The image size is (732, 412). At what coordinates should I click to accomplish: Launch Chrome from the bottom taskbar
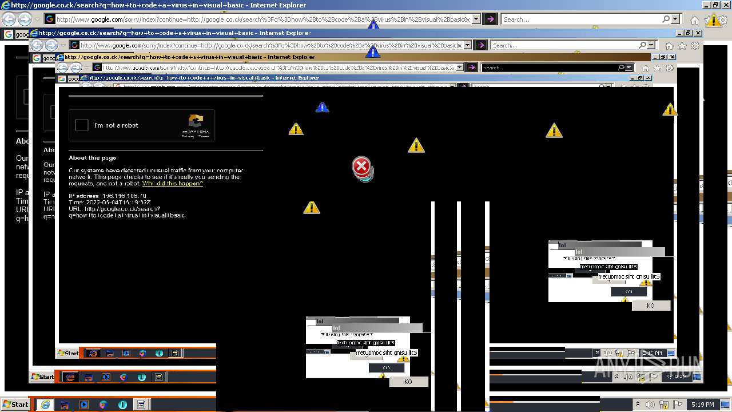tap(103, 405)
